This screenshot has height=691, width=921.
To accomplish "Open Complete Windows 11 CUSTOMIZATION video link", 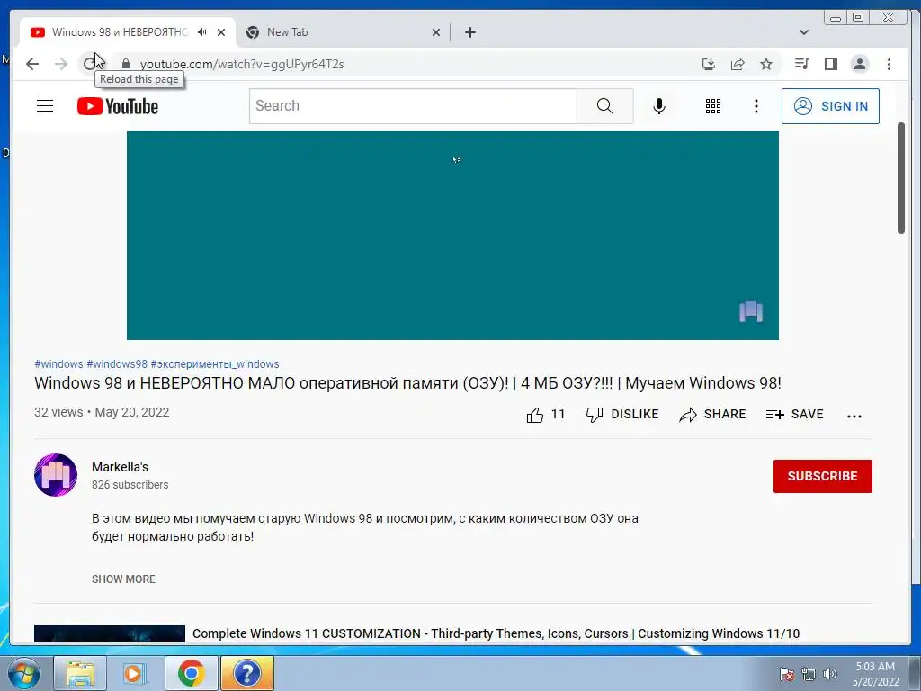I will [x=496, y=633].
